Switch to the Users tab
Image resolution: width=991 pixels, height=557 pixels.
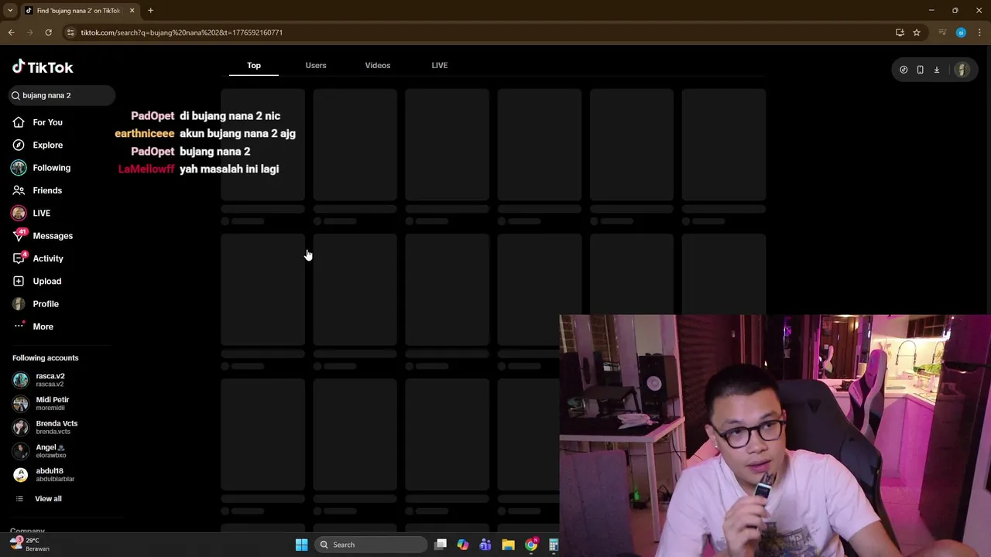tap(316, 65)
